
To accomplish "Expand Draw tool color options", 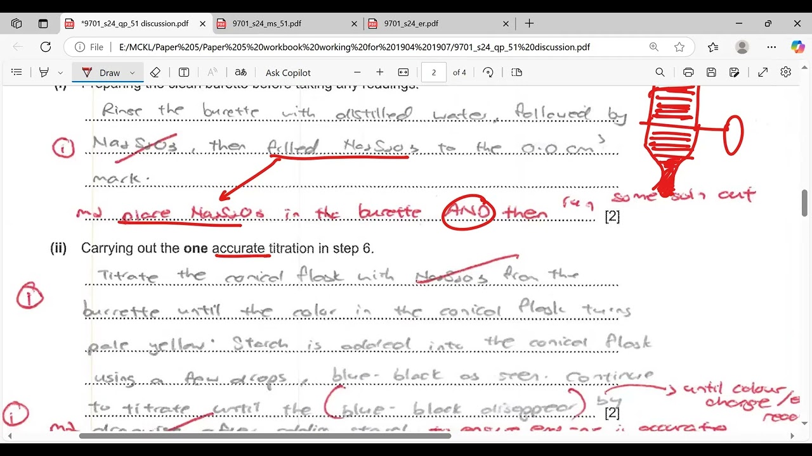I will click(132, 73).
